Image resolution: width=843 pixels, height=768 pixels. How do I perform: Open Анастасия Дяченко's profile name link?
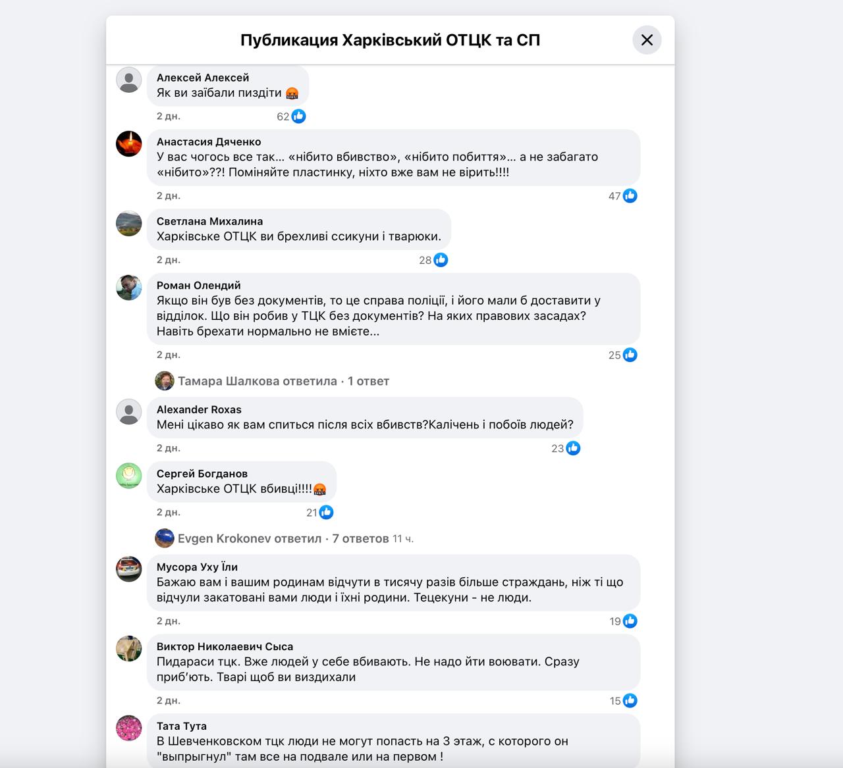click(x=209, y=141)
